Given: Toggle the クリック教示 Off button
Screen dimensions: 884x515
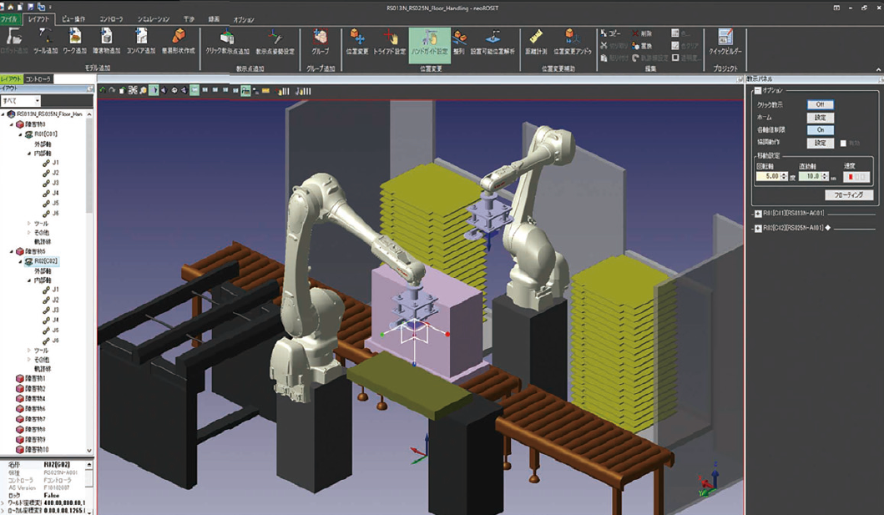Looking at the screenshot, I should 820,105.
